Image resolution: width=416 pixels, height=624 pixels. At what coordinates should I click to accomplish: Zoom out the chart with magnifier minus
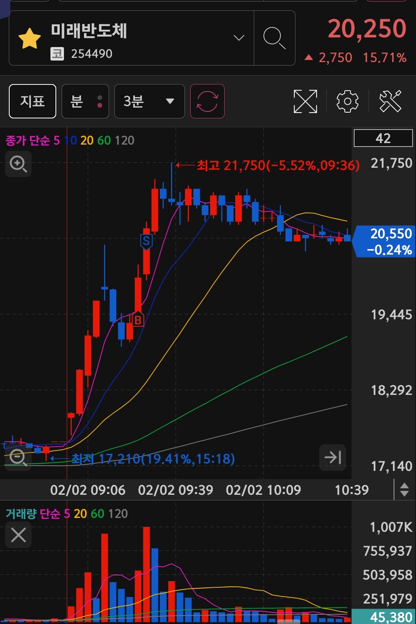[x=18, y=458]
